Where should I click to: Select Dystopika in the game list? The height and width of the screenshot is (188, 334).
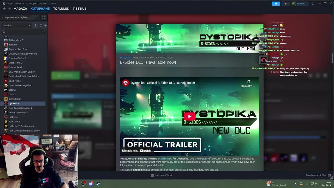[x=23, y=103]
